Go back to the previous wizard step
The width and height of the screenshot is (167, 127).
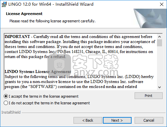[x=88, y=120]
